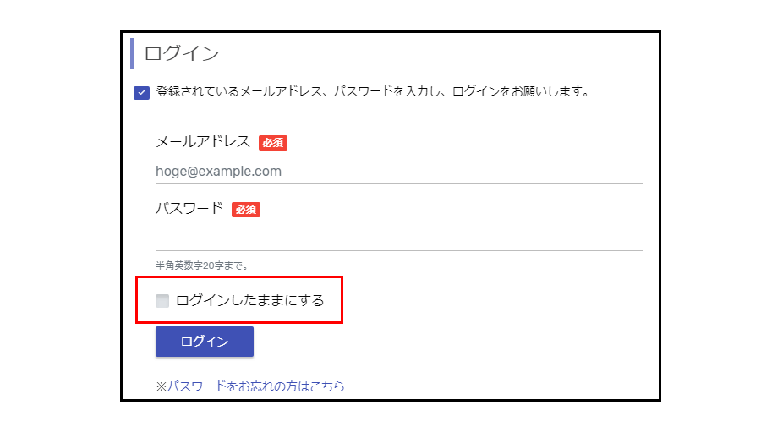
Task: Click the instruction sentence about 登録されているメールアドレス
Action: click(x=372, y=91)
